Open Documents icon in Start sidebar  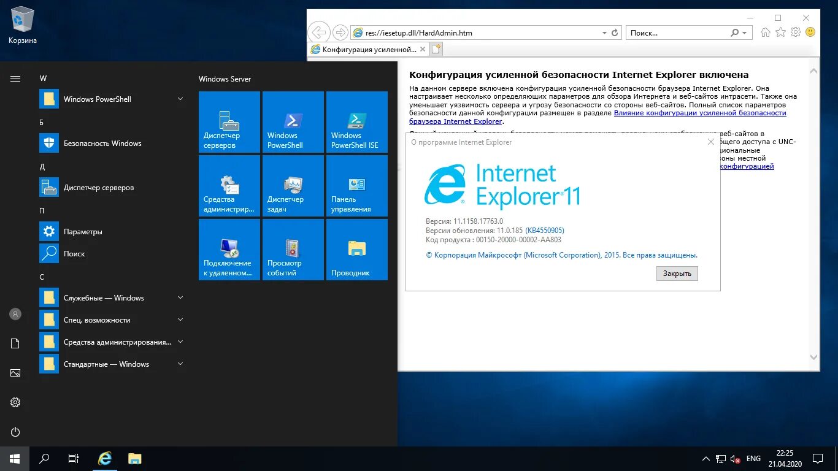point(15,343)
